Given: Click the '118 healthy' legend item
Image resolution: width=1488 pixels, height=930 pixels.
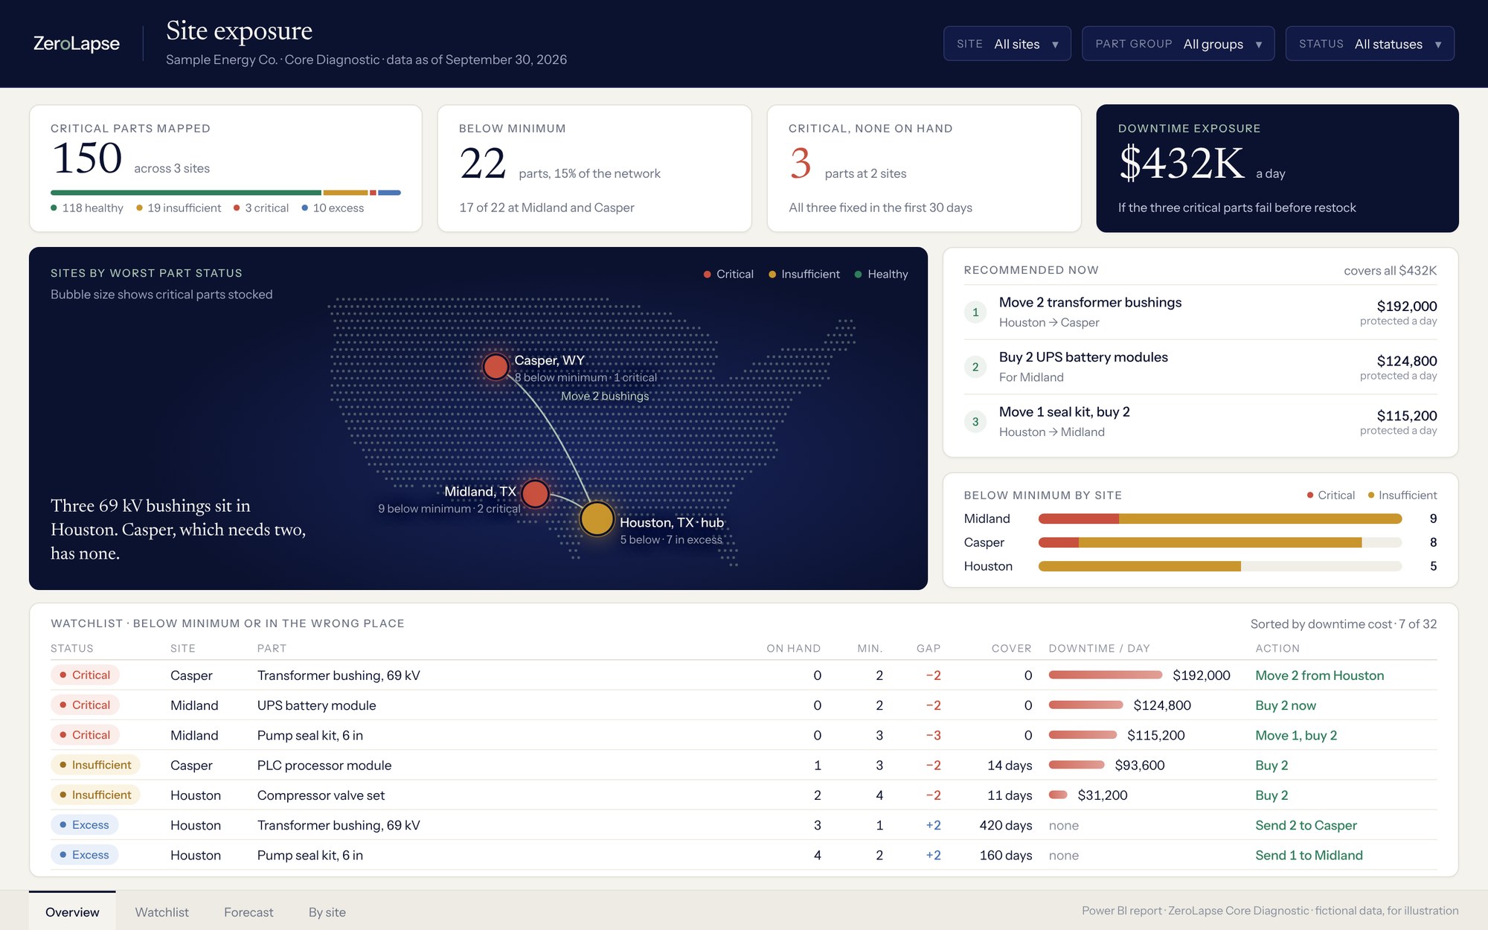Looking at the screenshot, I should coord(87,208).
